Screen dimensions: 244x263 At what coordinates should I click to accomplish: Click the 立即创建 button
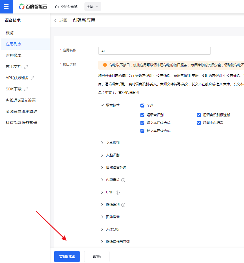click(x=67, y=257)
